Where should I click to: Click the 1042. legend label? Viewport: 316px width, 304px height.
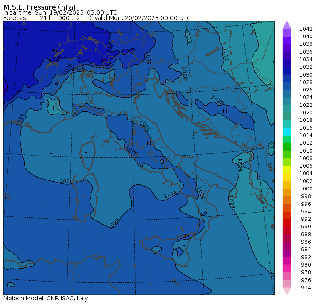coord(307,29)
